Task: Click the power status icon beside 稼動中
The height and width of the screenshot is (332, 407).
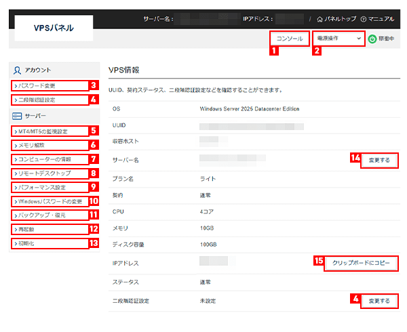Action: [x=372, y=39]
